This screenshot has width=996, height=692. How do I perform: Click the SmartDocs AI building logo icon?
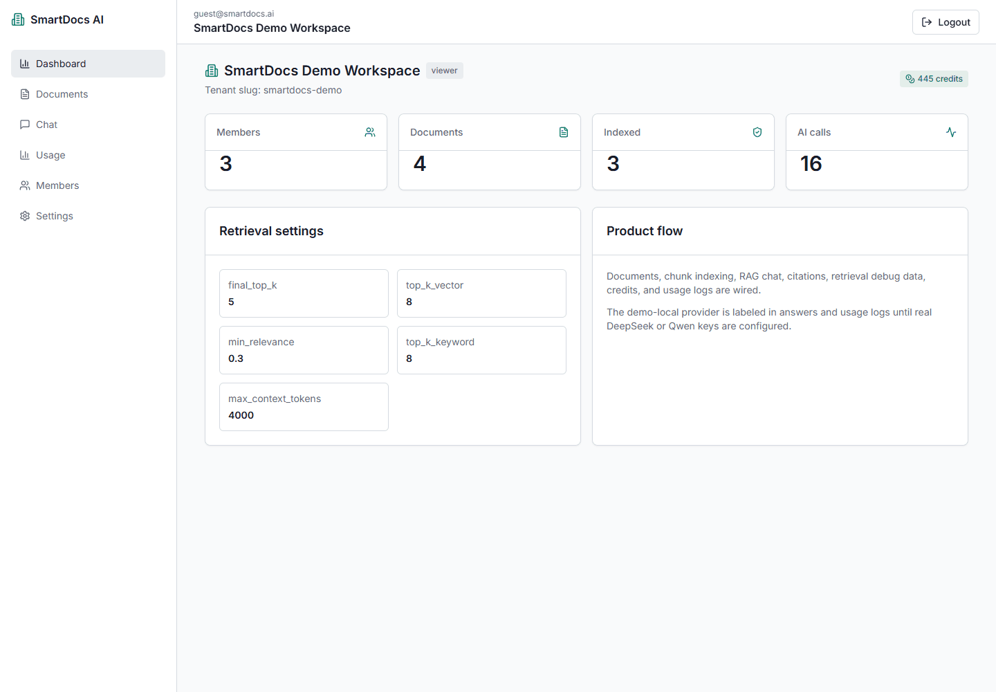click(x=19, y=19)
